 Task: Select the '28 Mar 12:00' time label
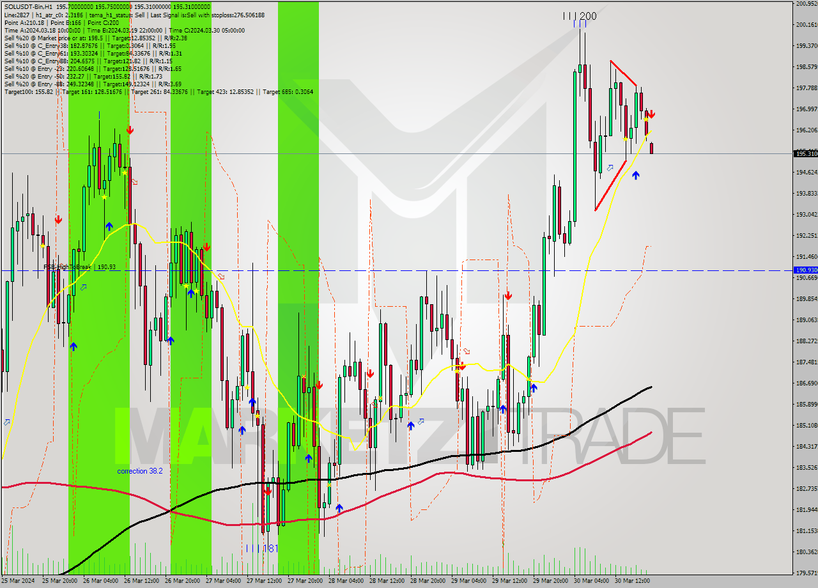click(x=389, y=581)
